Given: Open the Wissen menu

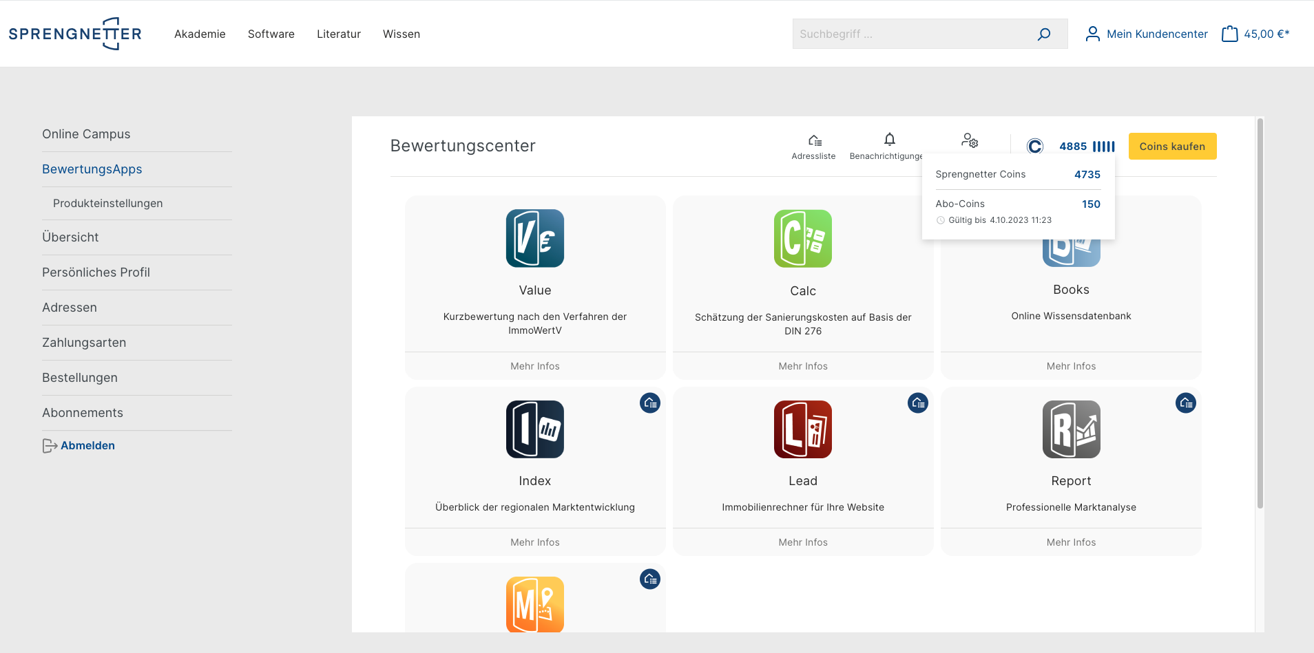Looking at the screenshot, I should coord(401,34).
